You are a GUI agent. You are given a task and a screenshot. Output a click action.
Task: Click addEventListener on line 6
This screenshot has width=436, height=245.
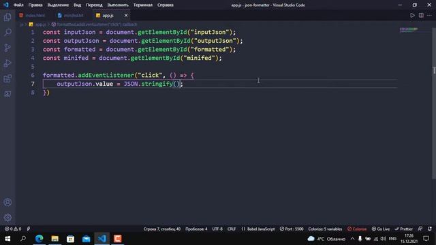click(106, 76)
